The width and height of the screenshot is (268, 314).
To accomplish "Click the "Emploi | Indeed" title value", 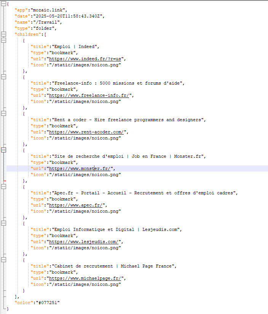I will tap(74, 46).
